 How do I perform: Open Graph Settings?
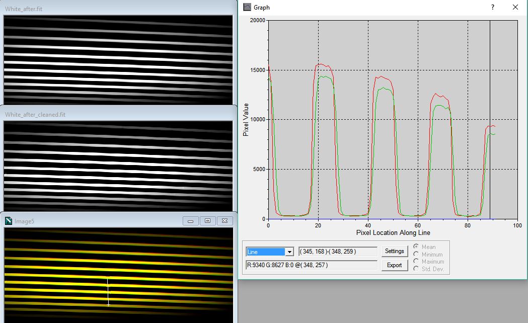coord(394,251)
